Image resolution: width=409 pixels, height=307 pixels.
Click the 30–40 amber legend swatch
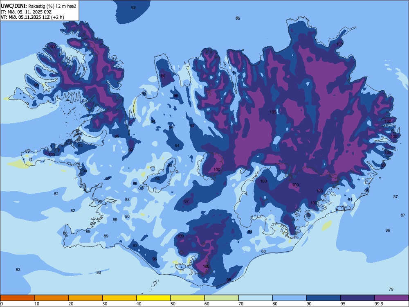pyautogui.click(x=119, y=298)
